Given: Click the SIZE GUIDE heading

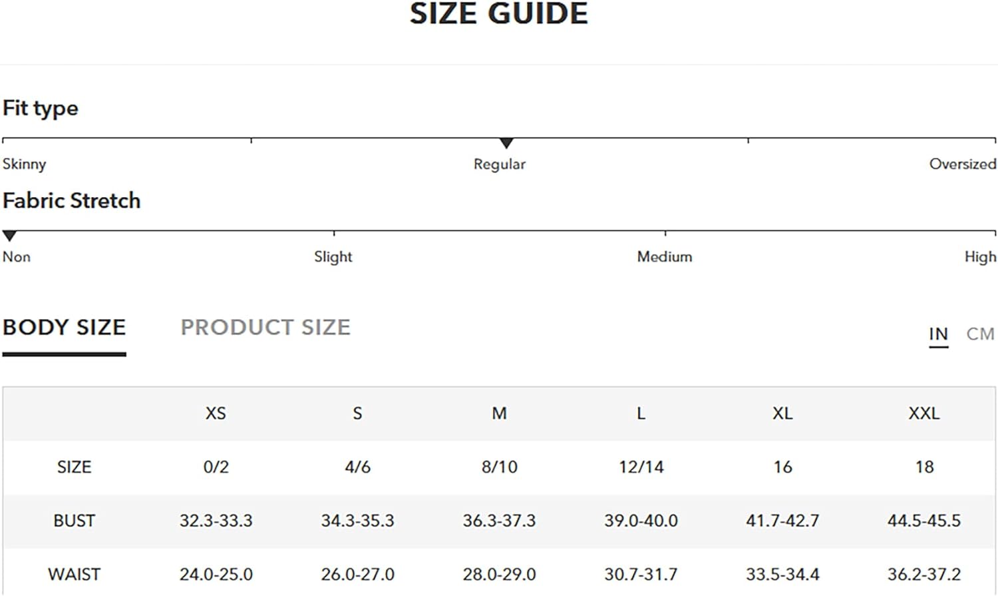Looking at the screenshot, I should point(499,13).
